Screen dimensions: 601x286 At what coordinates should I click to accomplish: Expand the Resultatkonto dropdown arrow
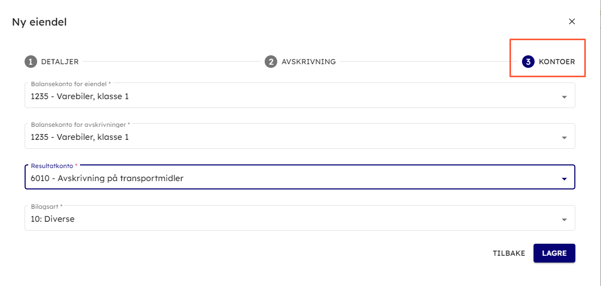[x=564, y=179]
